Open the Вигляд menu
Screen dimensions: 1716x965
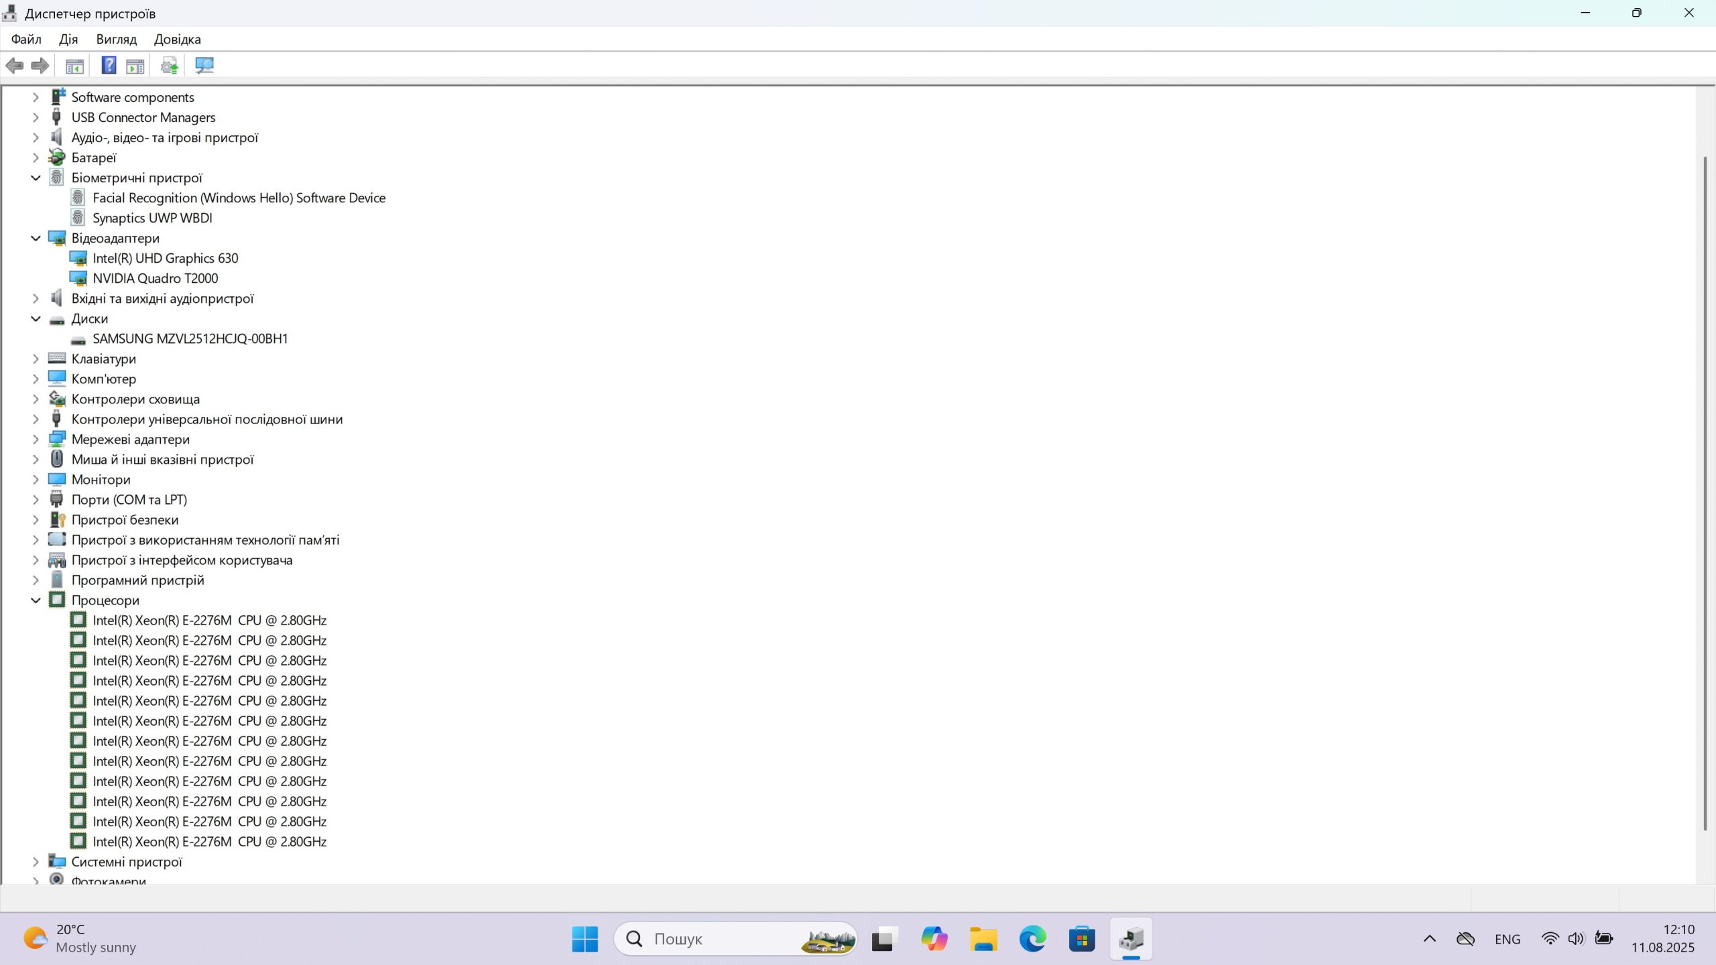116,39
